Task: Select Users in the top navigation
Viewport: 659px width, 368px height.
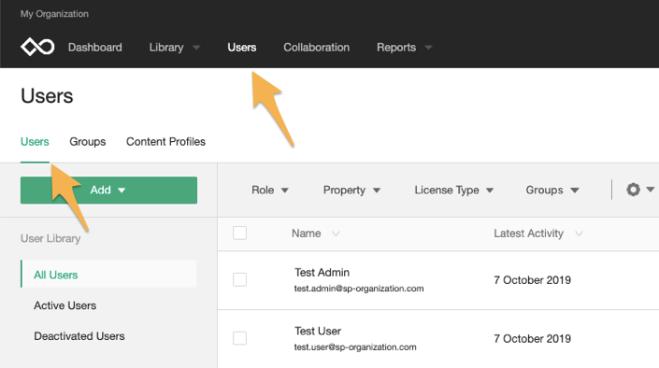Action: 242,47
